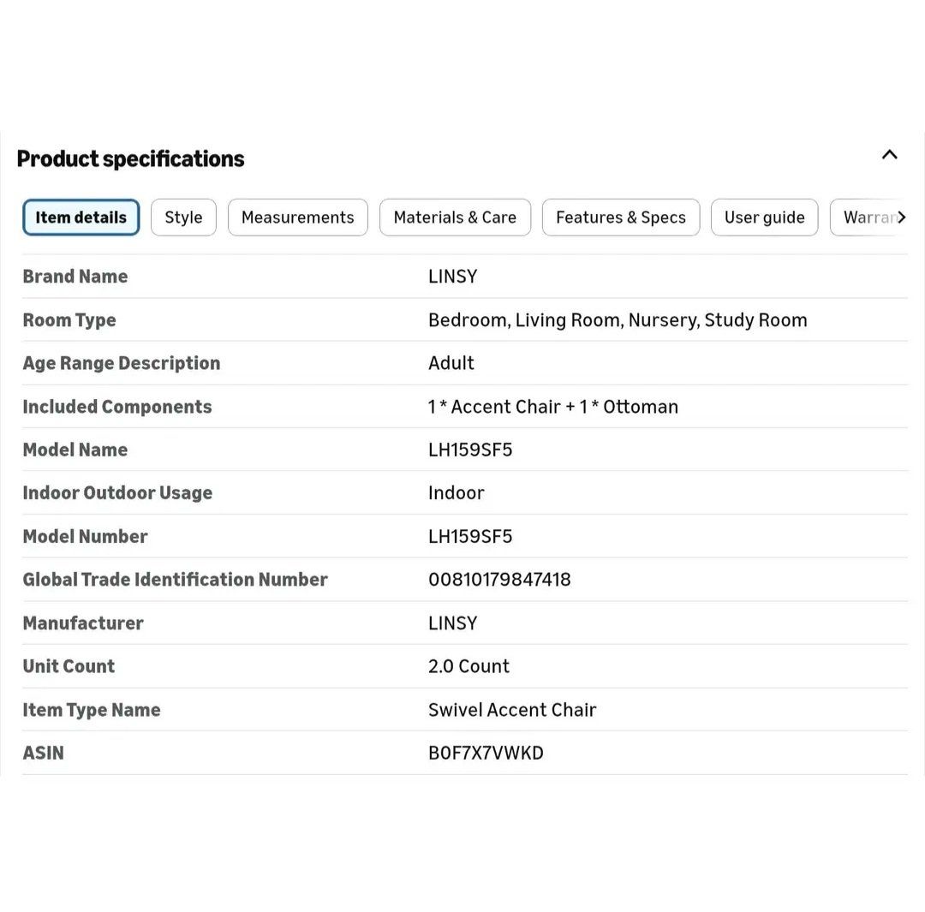Screen dimensions: 925x912
Task: Click the Model Number value LH159SF5
Action: 470,536
